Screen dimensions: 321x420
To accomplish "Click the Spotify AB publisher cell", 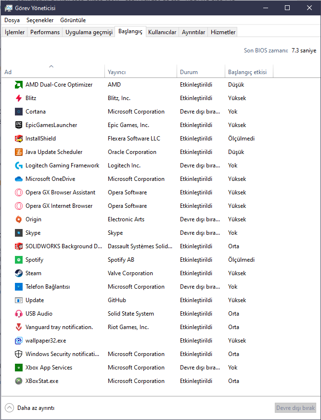I will pos(121,260).
